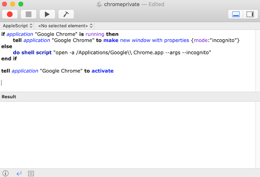Show the description info icon
The height and width of the screenshot is (177, 260).
click(6, 173)
